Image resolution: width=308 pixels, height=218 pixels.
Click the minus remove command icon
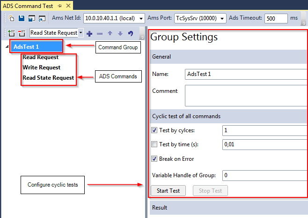(x=100, y=34)
